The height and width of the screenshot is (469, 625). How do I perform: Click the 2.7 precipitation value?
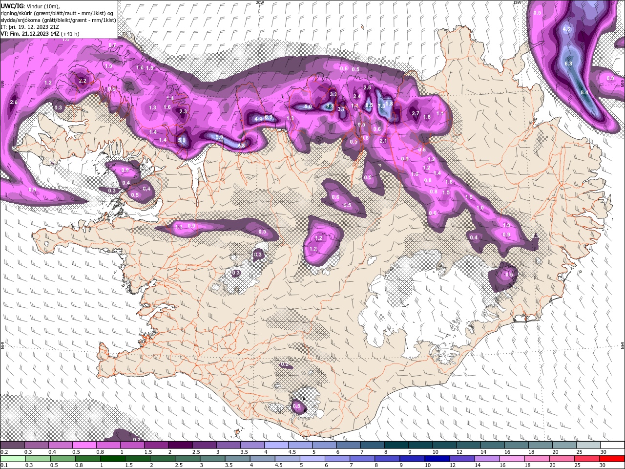(416, 113)
